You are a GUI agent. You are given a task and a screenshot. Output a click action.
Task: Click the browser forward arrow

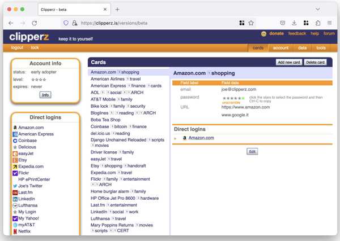coord(23,23)
